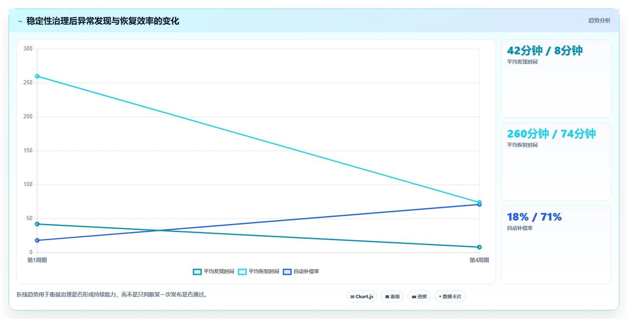Click the 150 y-axis tick label
This screenshot has width=628, height=319.
(28, 151)
